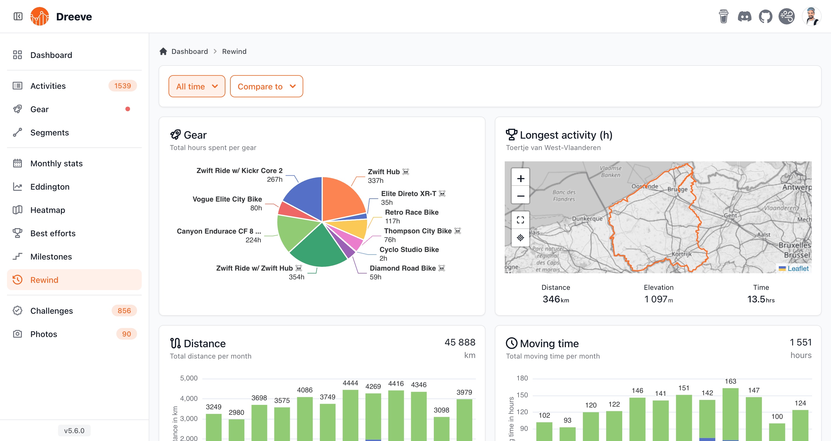Image resolution: width=831 pixels, height=441 pixels.
Task: Click the Toertje van West-Vlaanderen subtitle
Action: (x=553, y=148)
